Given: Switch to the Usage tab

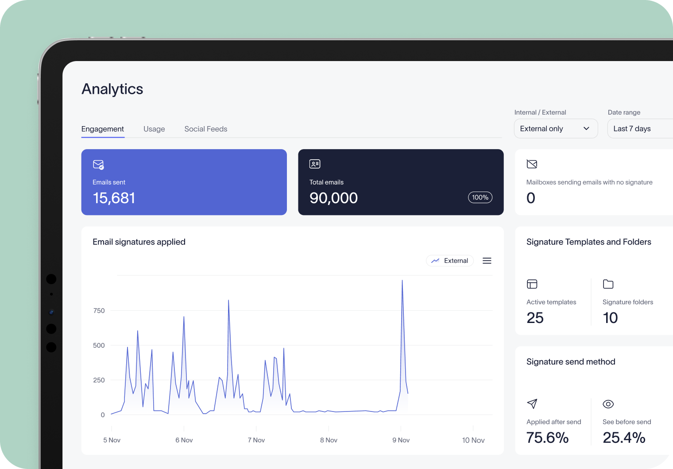Looking at the screenshot, I should 154,129.
